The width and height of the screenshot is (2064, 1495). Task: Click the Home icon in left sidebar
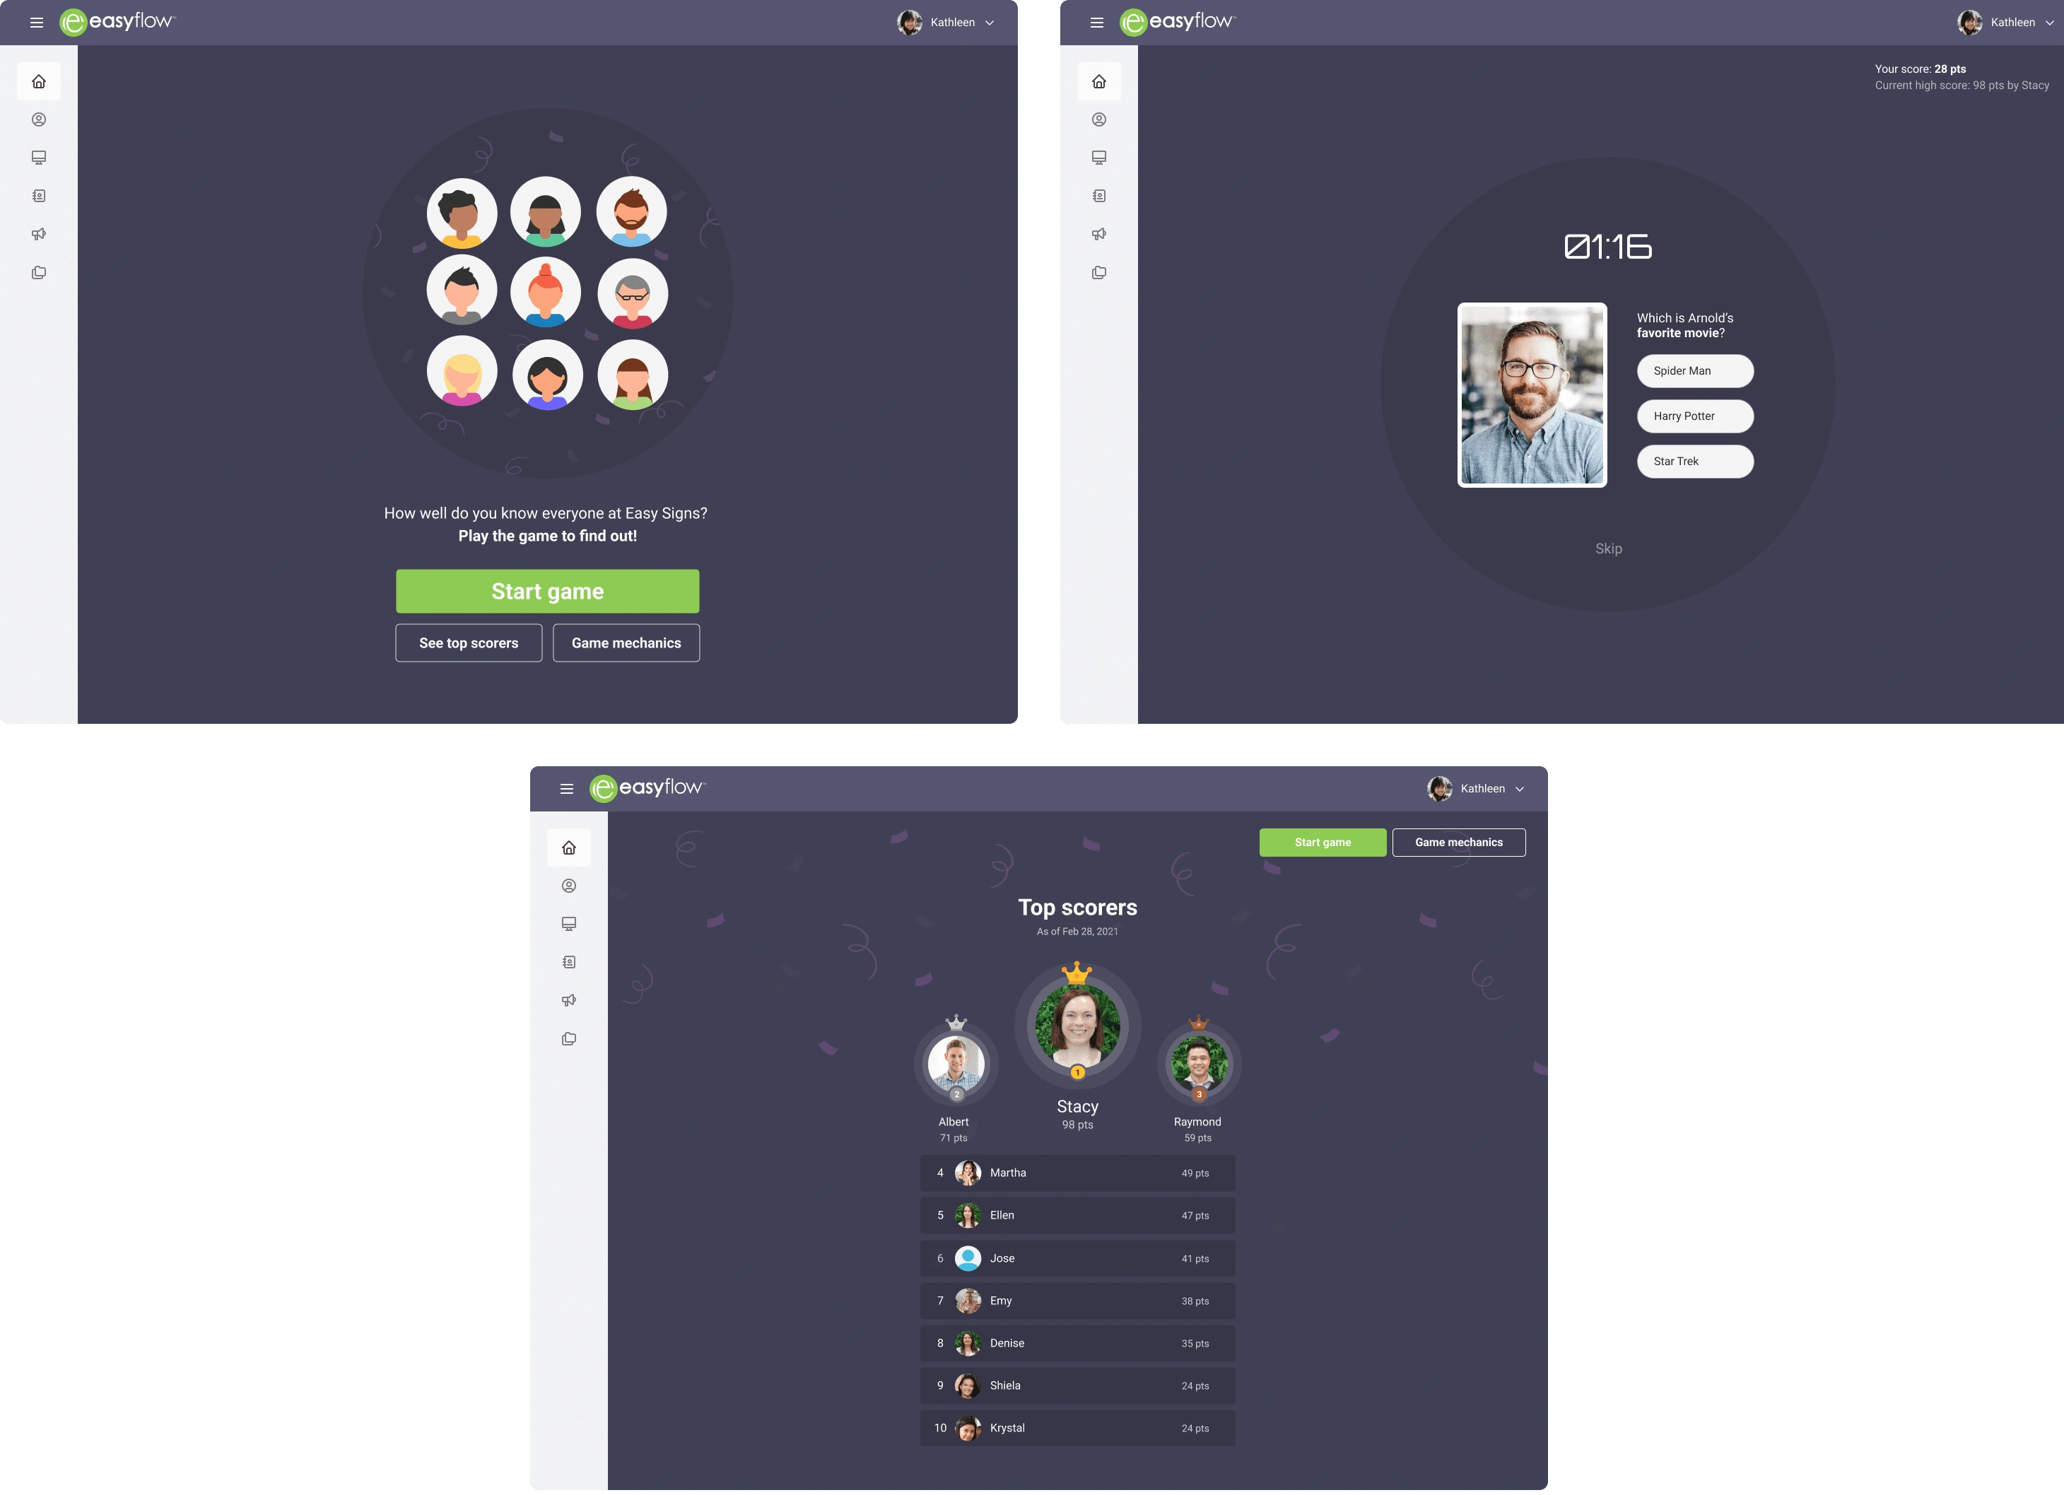pos(38,80)
